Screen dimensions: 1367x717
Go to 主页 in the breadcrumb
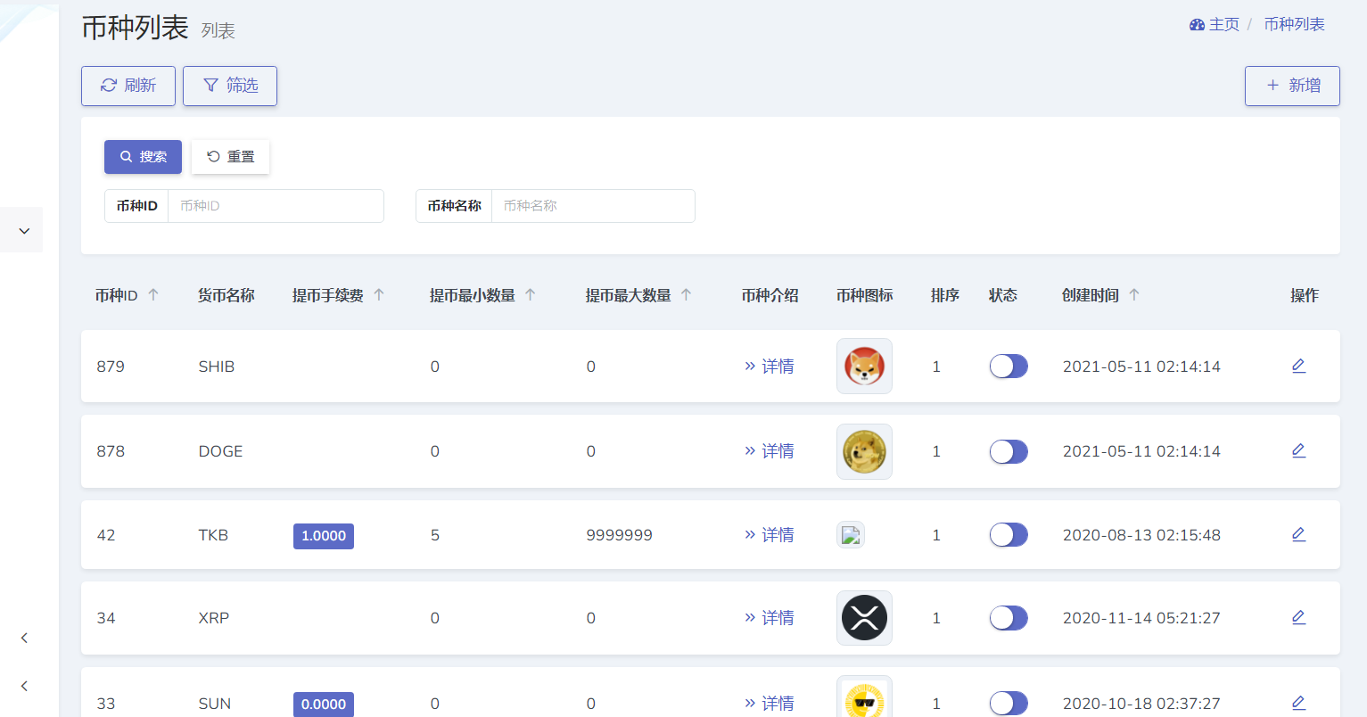click(x=1215, y=25)
